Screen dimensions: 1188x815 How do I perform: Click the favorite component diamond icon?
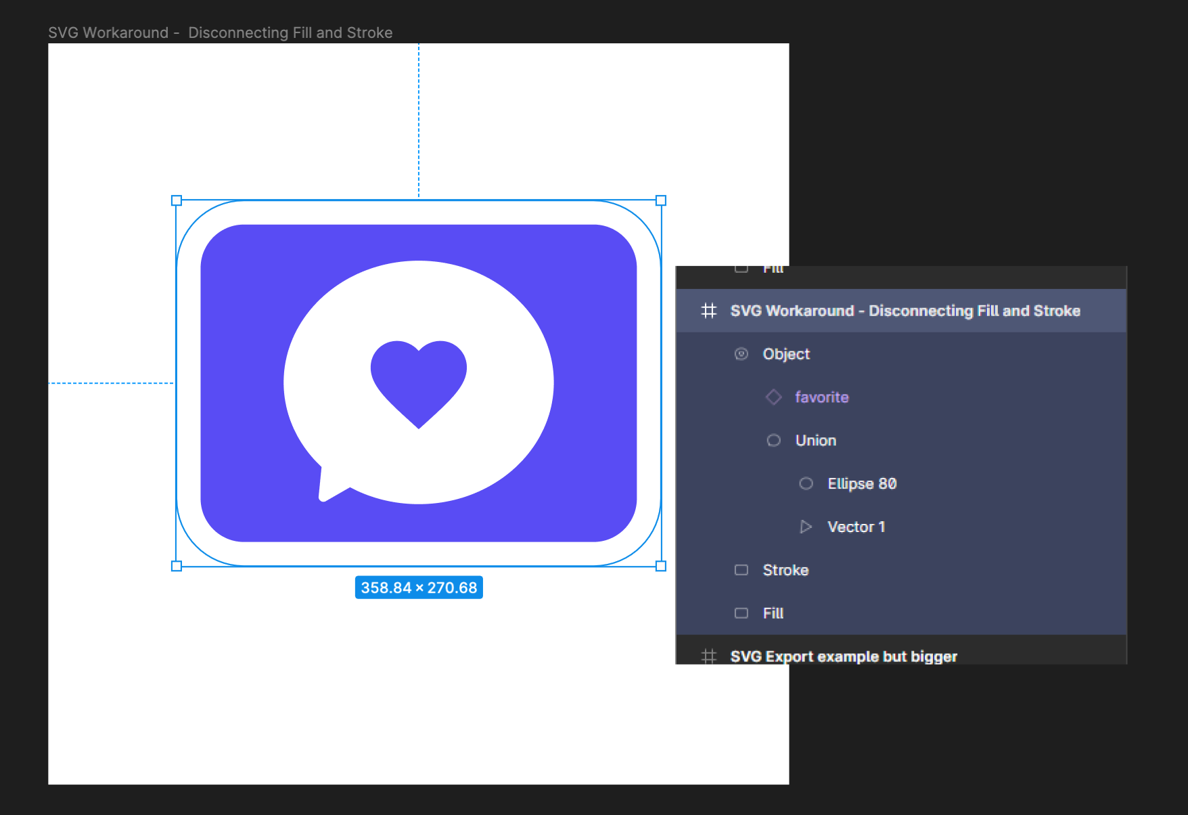pos(773,397)
